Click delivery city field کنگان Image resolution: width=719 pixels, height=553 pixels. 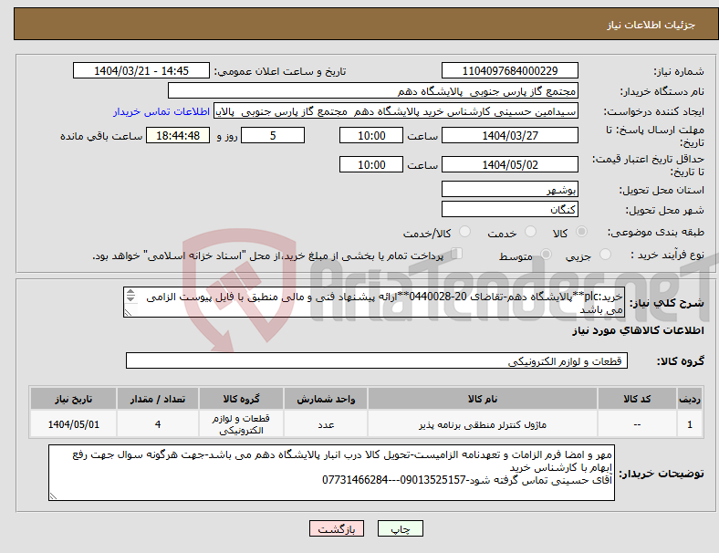[x=509, y=209]
